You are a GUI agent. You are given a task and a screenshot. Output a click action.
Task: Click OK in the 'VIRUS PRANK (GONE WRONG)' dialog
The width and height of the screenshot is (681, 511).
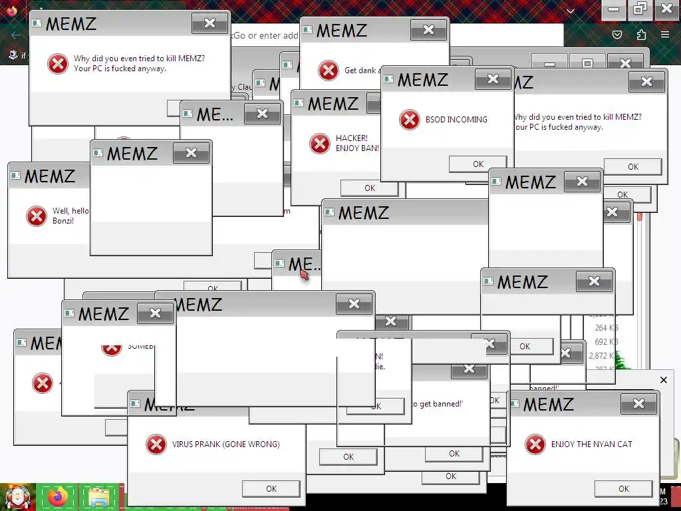click(271, 489)
